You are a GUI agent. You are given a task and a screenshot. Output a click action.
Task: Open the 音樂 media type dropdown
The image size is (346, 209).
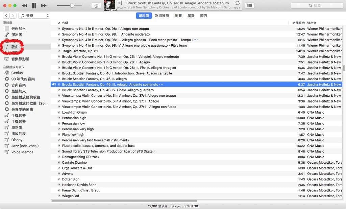[x=34, y=16]
